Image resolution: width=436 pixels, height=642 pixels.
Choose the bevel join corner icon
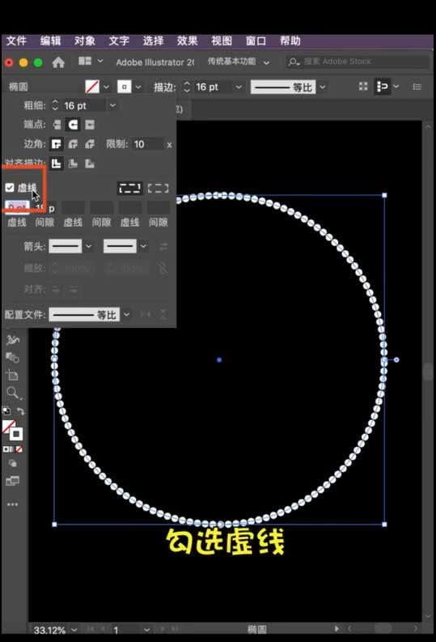[x=90, y=144]
